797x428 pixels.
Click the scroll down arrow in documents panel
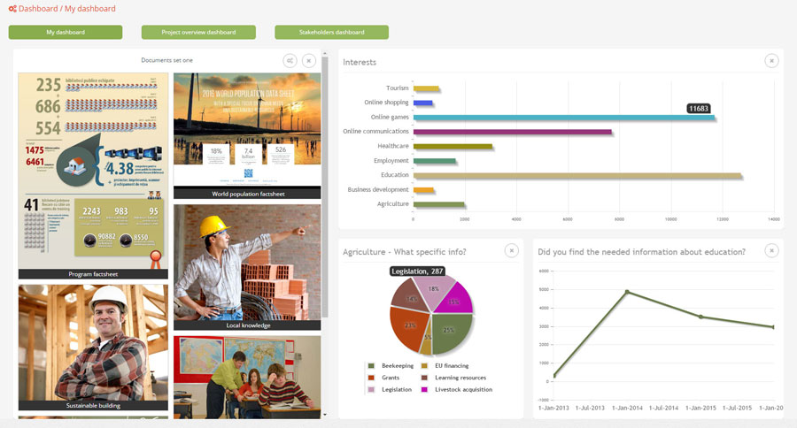(x=325, y=414)
